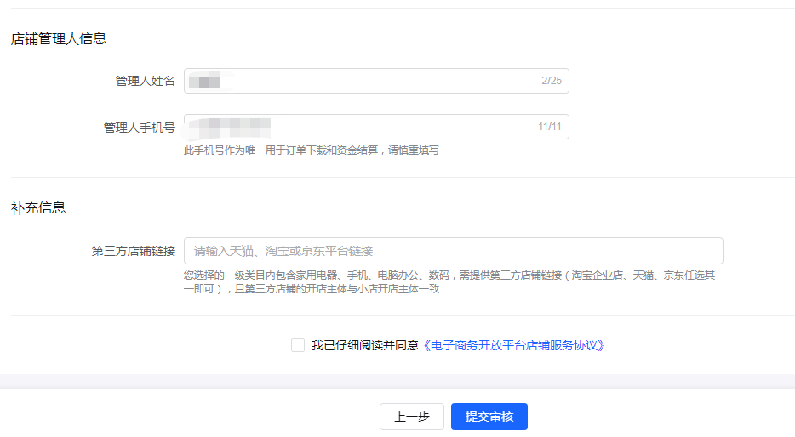This screenshot has height=437, width=795.
Task: Go back with the 上一步 button
Action: pos(412,417)
